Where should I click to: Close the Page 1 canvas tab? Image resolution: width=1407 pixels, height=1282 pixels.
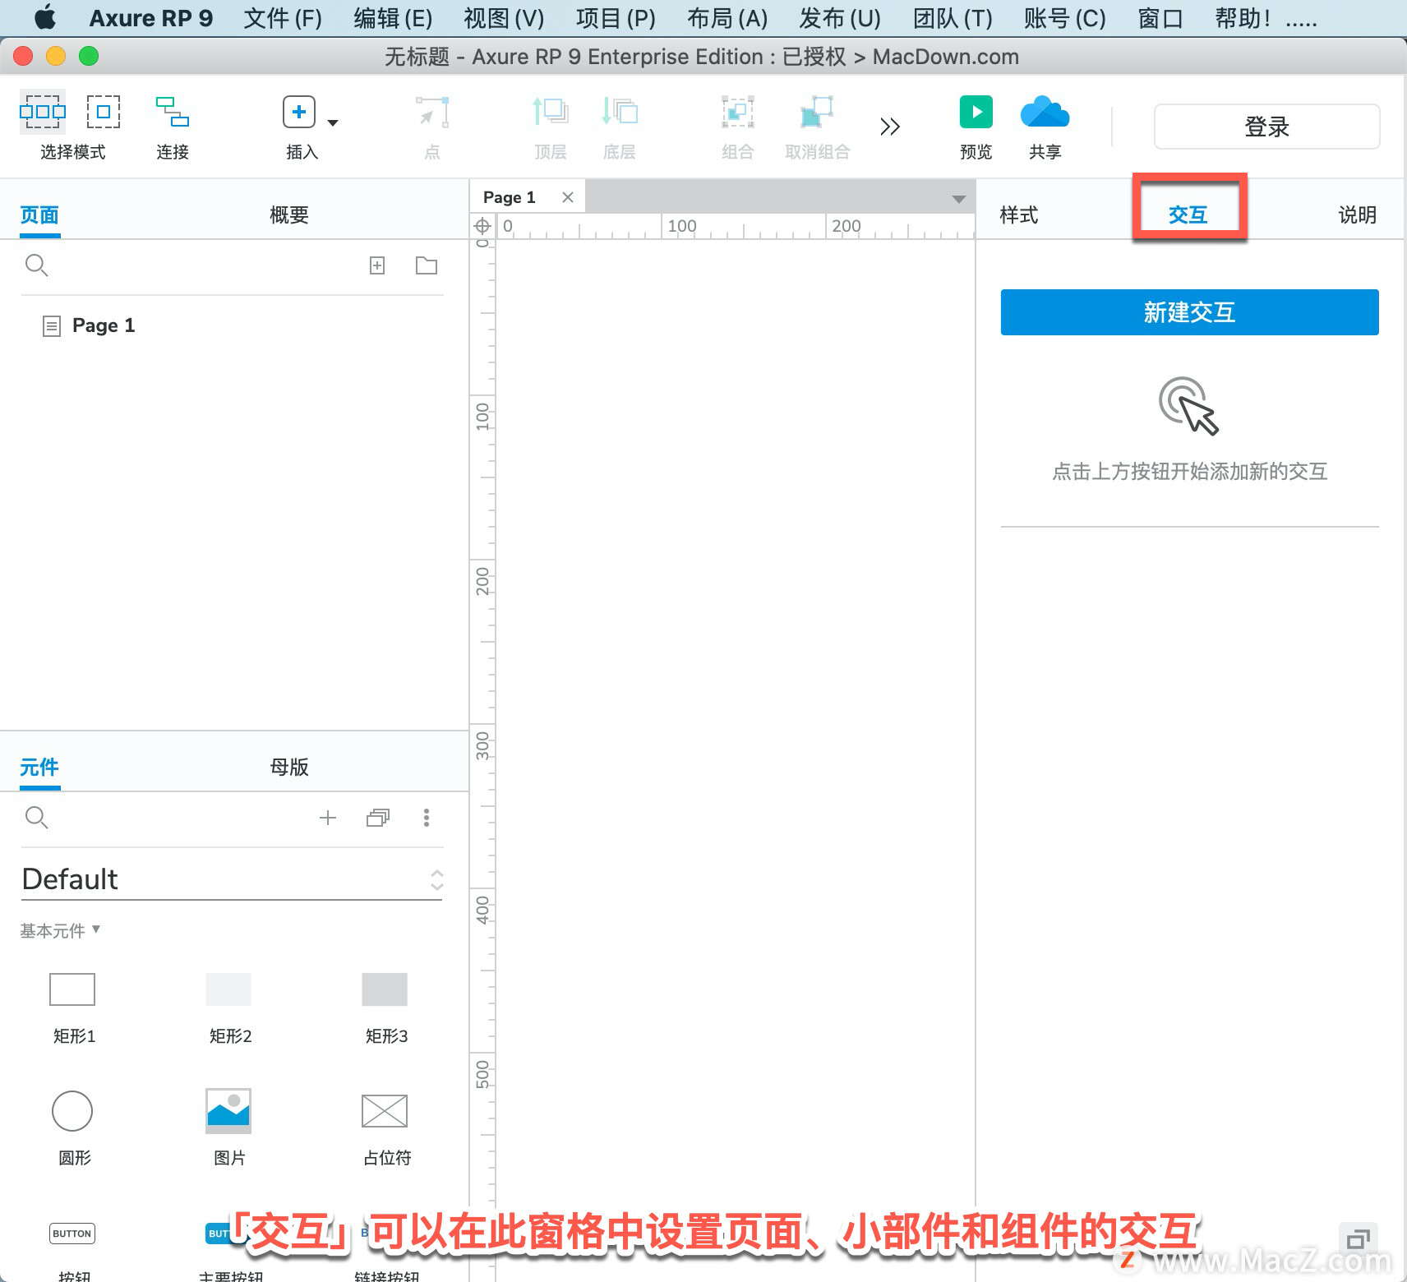tap(568, 197)
